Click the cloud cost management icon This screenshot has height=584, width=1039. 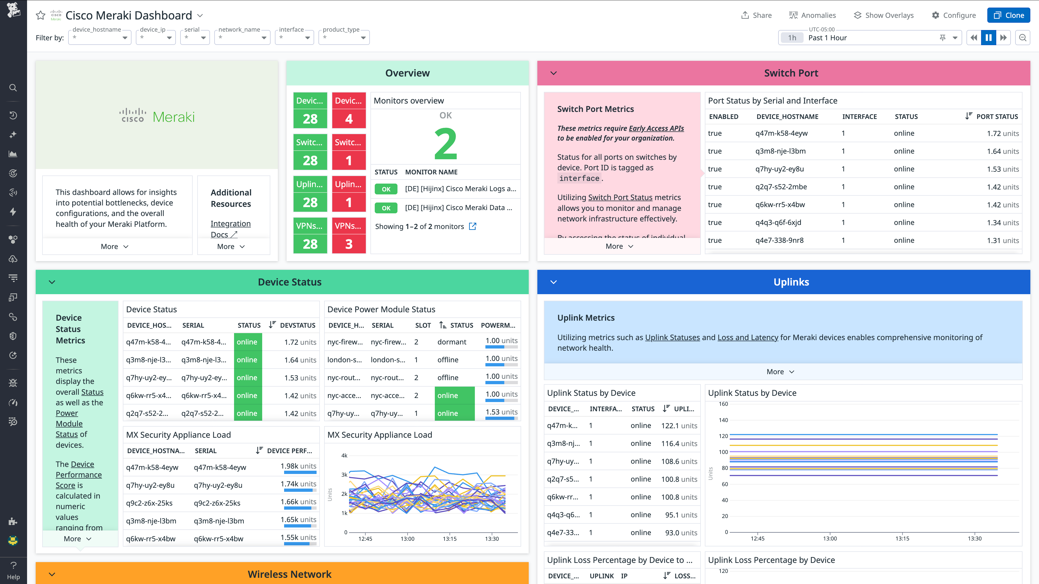[x=13, y=259]
